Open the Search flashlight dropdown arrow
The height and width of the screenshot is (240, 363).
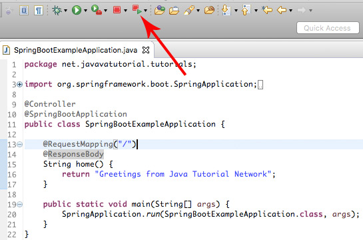click(198, 11)
